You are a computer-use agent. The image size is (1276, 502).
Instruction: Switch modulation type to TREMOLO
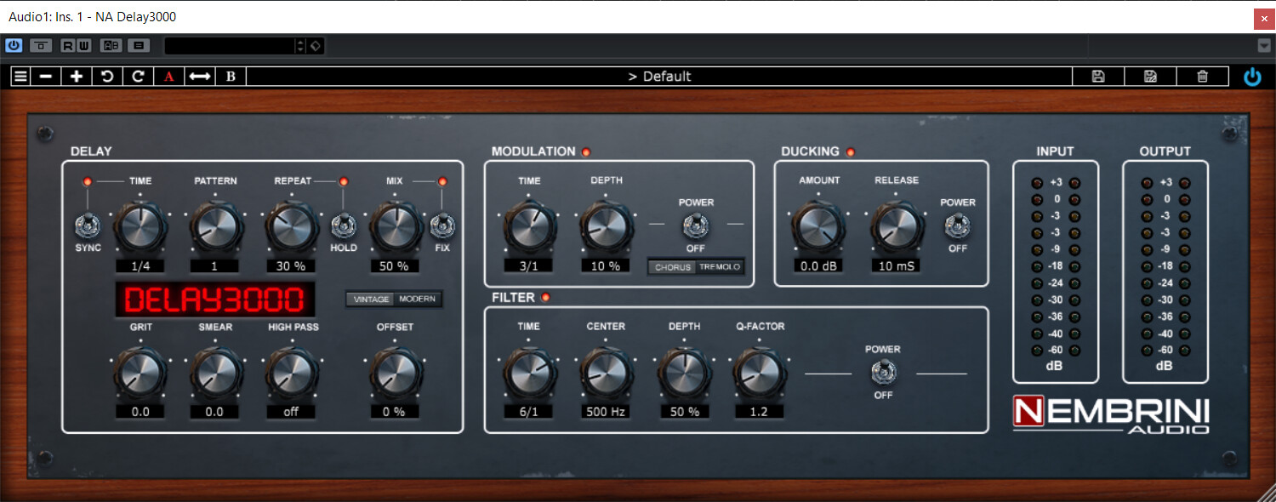(x=720, y=267)
